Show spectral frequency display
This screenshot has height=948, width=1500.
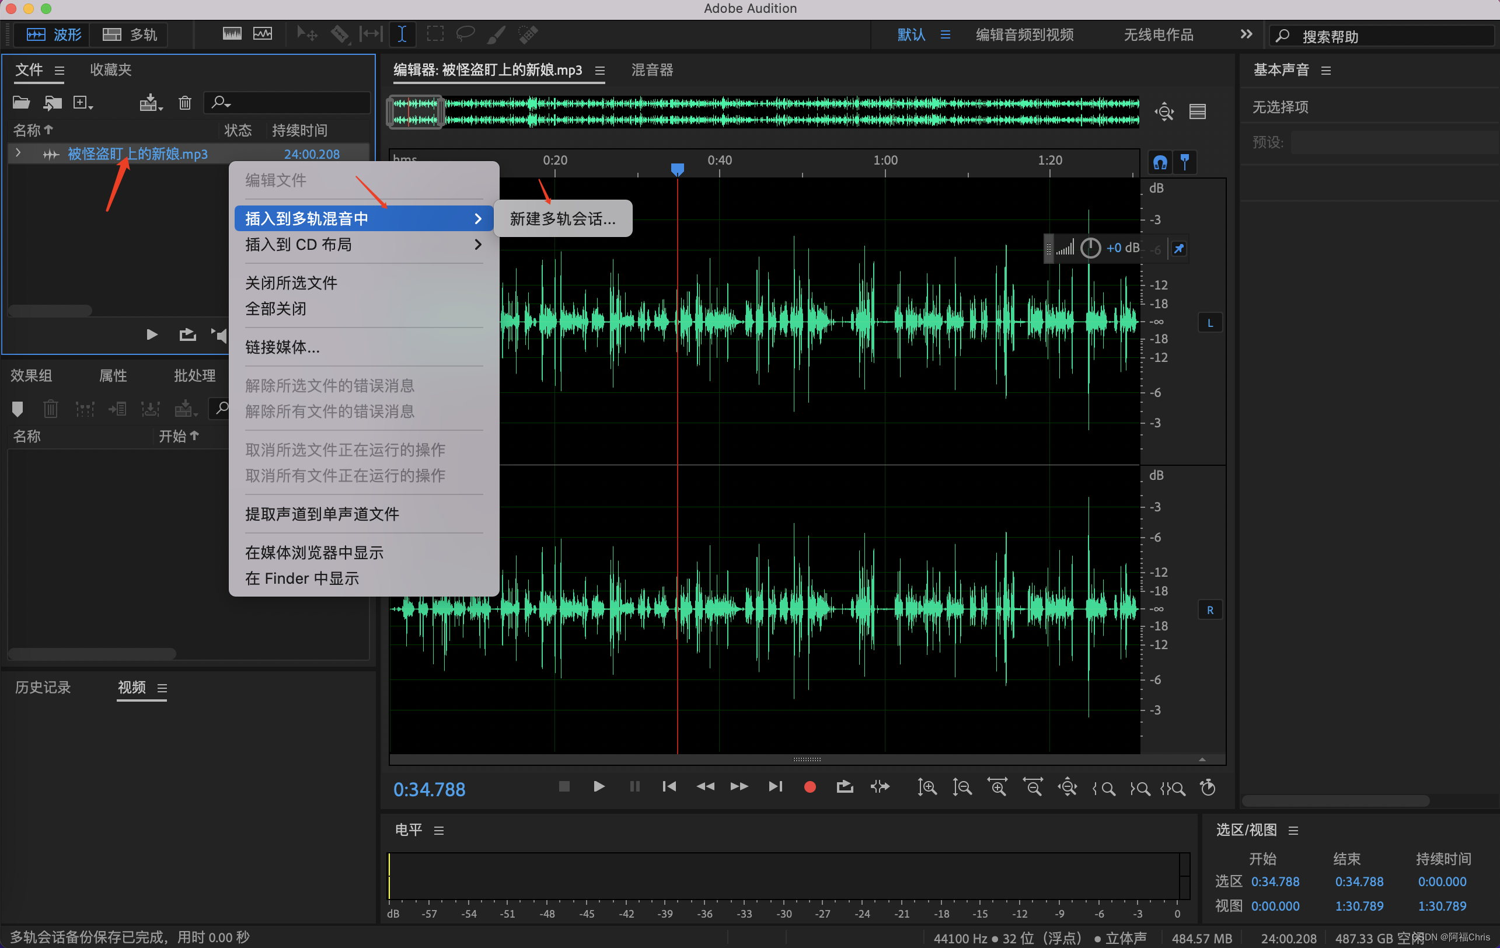pyautogui.click(x=232, y=34)
